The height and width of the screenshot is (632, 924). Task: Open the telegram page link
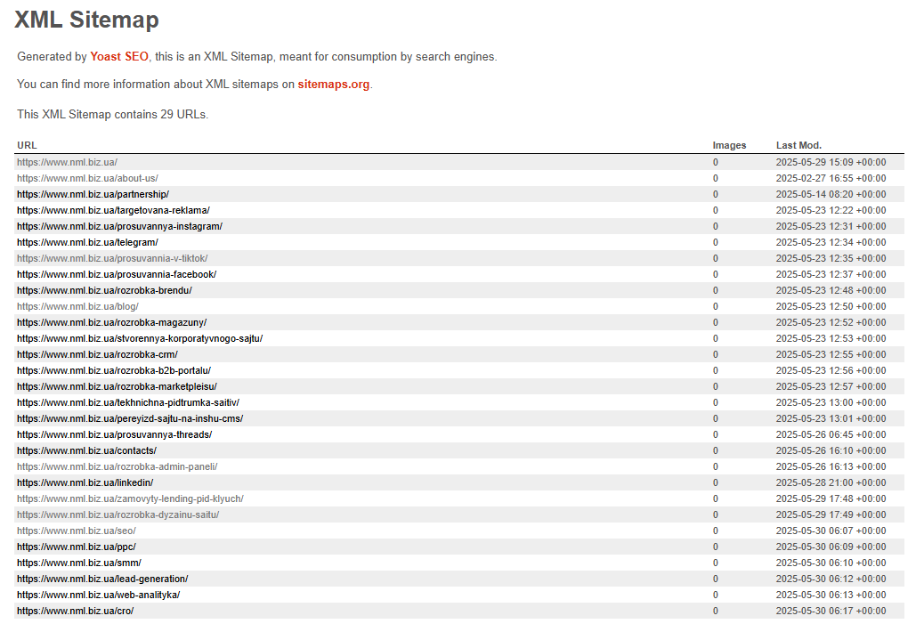click(x=87, y=242)
